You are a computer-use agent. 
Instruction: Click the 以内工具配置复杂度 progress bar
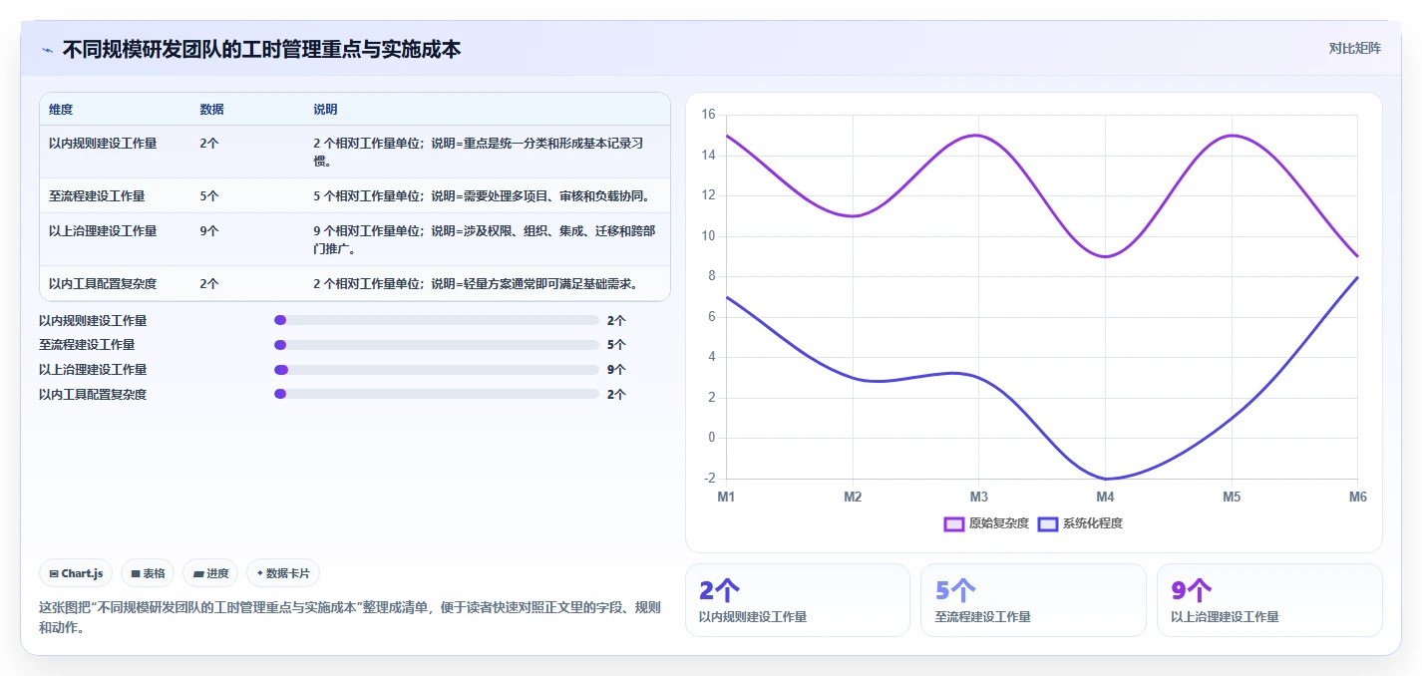click(437, 394)
